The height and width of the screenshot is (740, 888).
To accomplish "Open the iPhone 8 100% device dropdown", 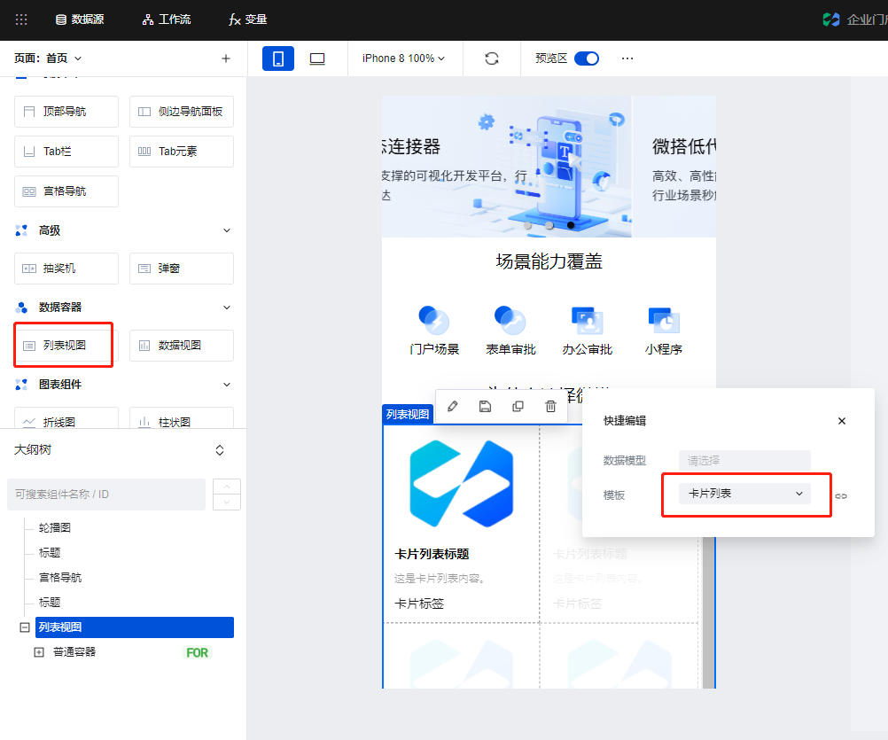I will [x=404, y=58].
